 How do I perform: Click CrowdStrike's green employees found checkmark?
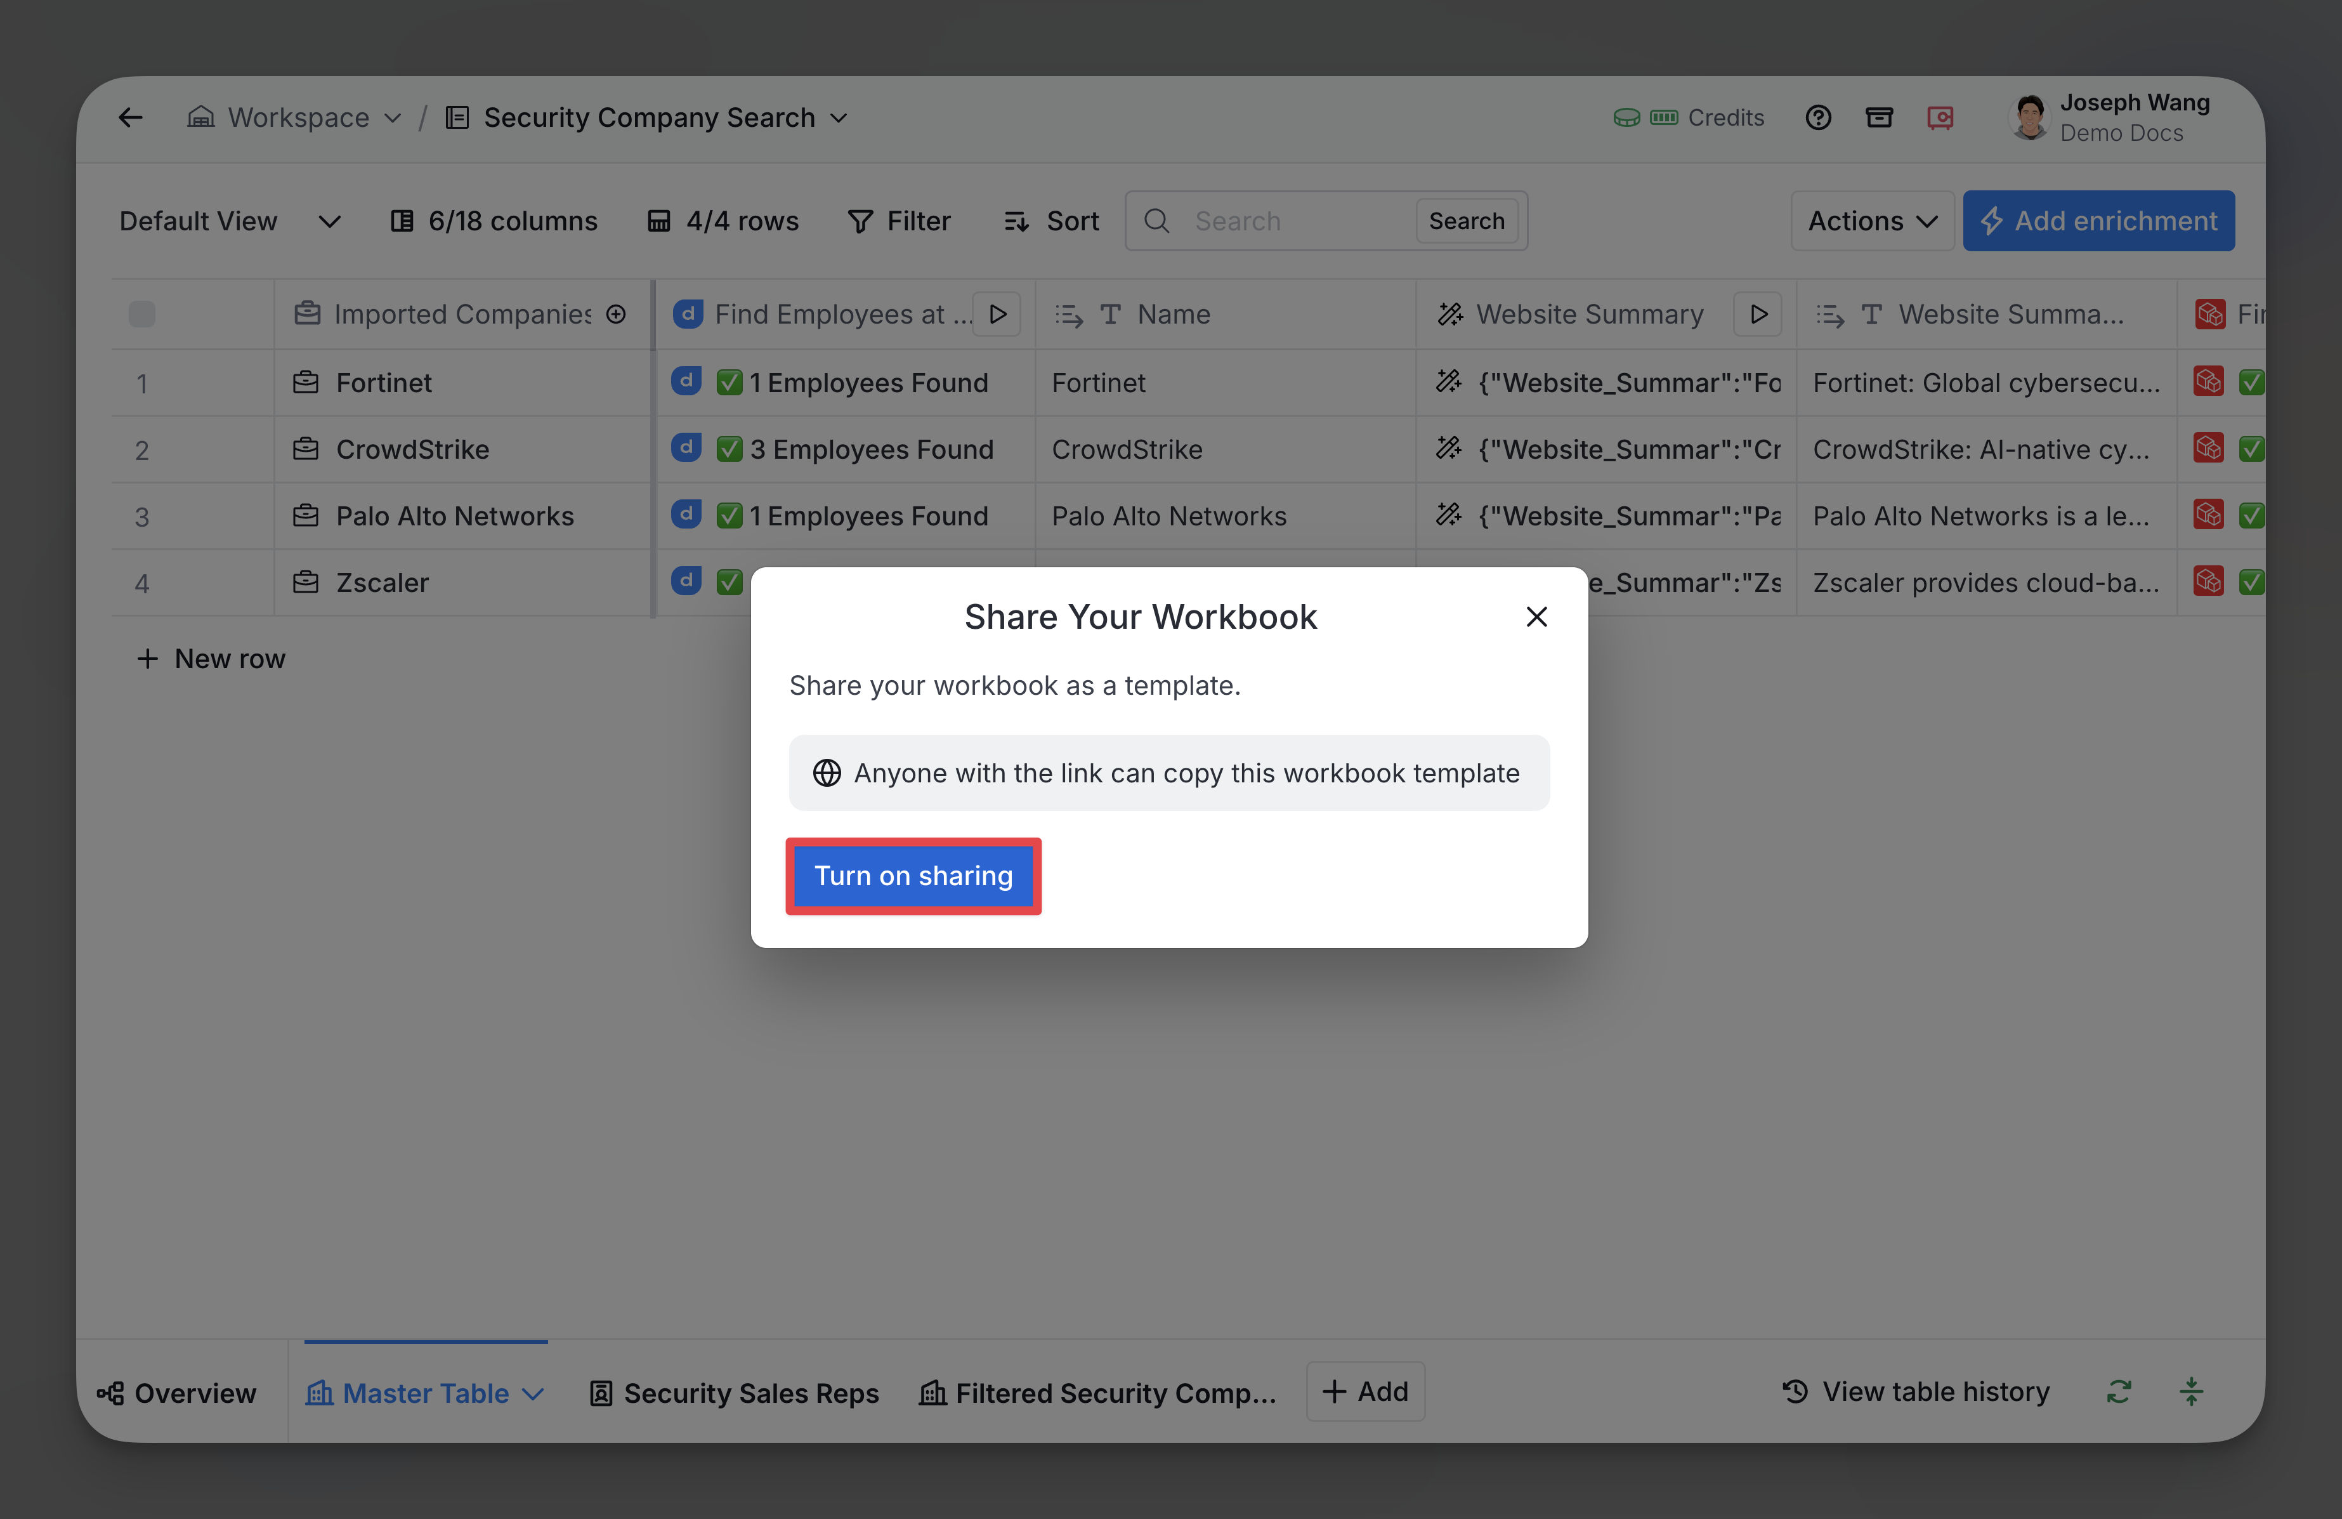(729, 449)
